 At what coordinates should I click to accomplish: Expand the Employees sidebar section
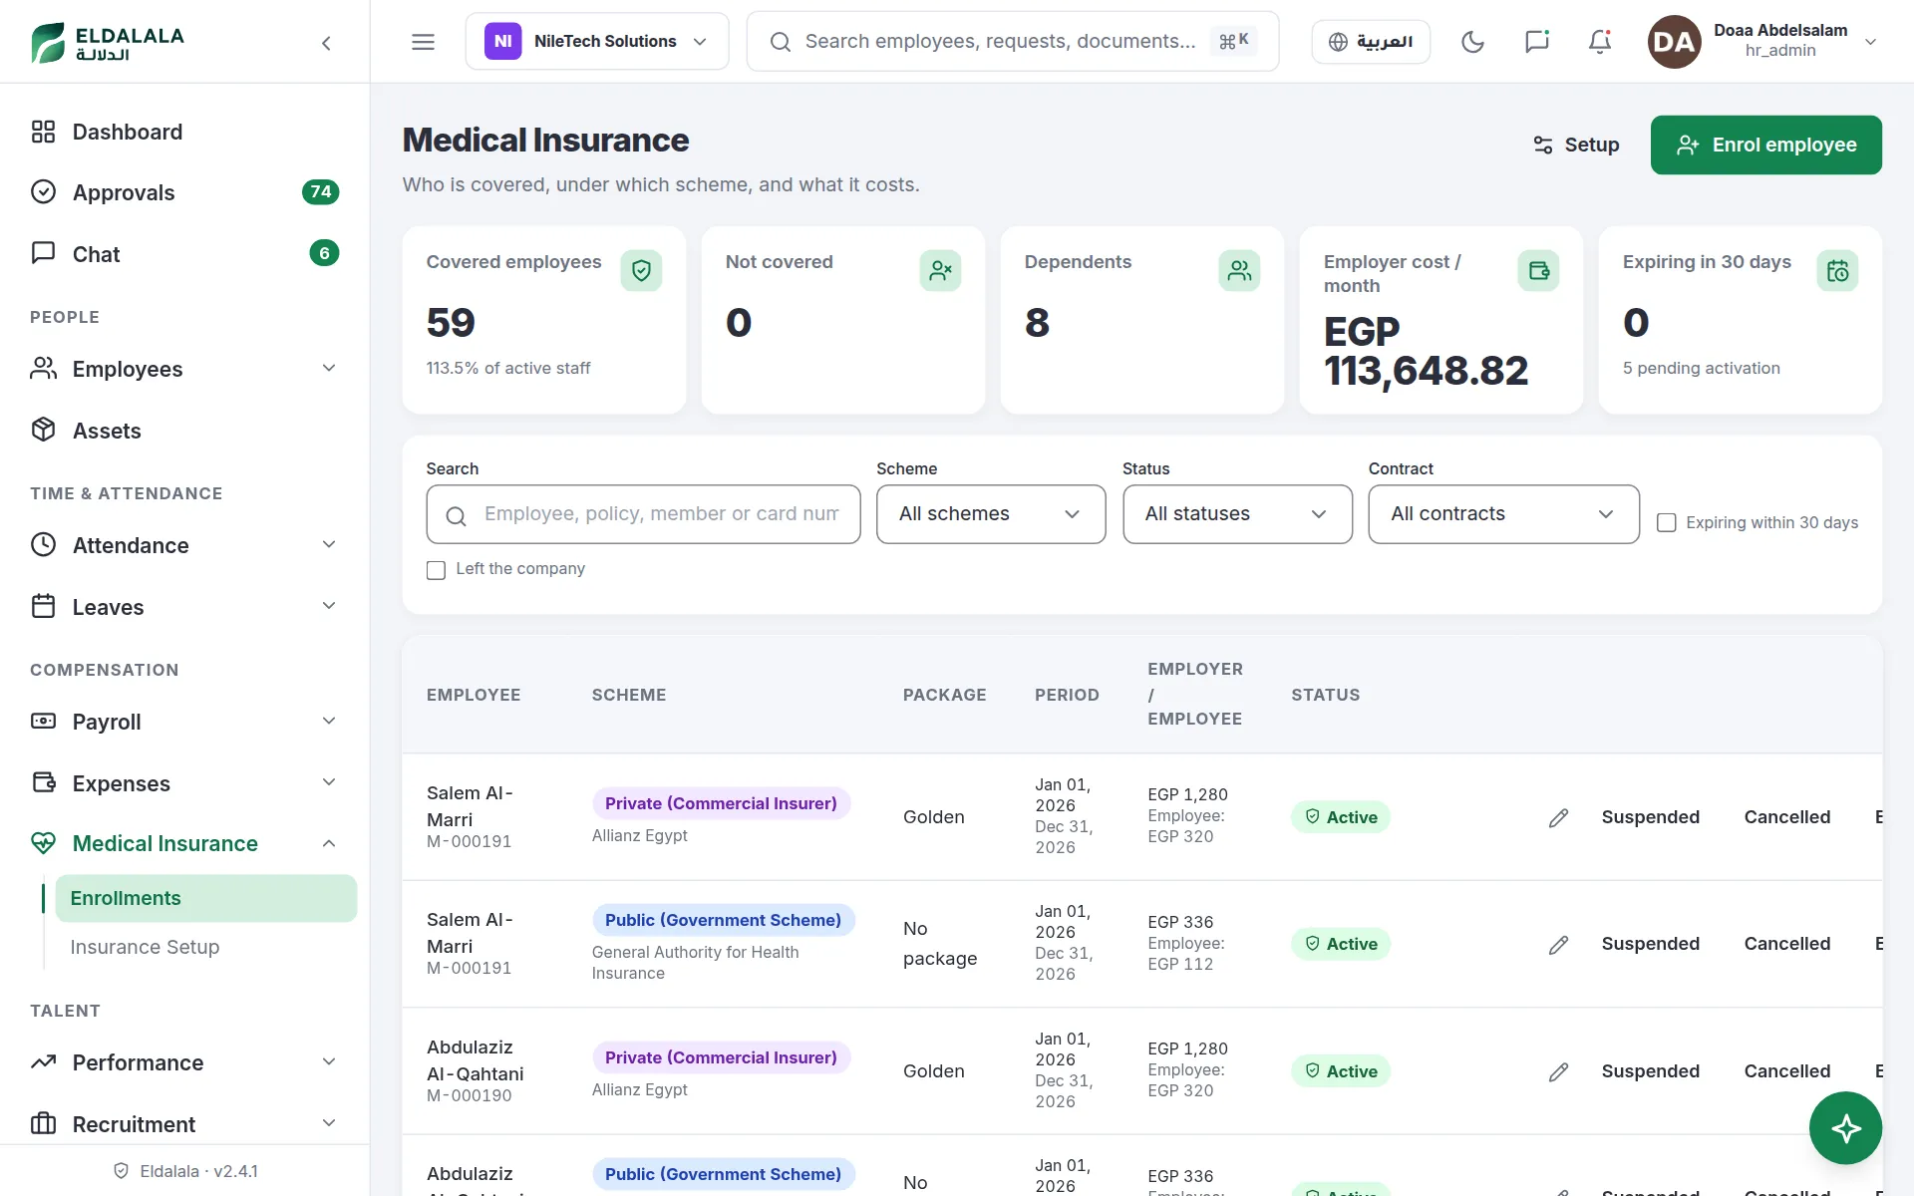(184, 369)
